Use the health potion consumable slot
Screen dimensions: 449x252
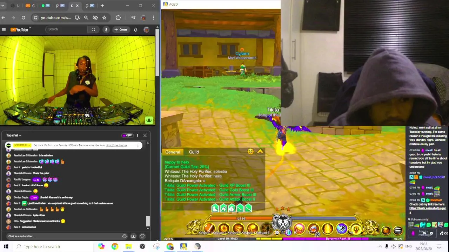(313, 229)
